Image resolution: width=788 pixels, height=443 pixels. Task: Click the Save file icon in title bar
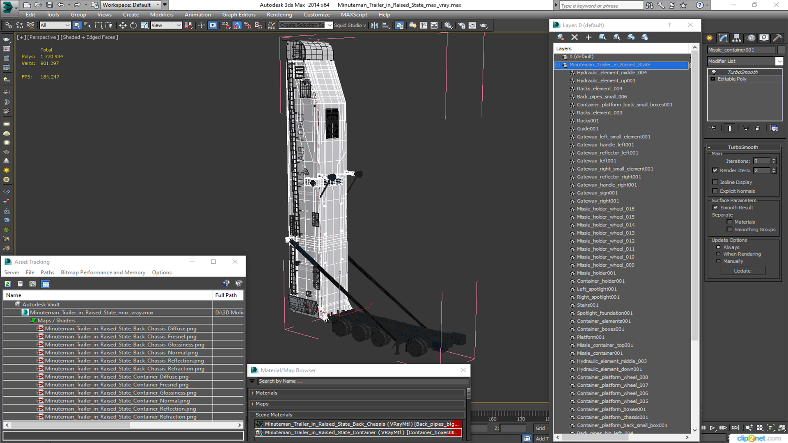[50, 5]
